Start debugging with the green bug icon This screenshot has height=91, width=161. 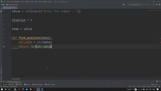pos(148,5)
